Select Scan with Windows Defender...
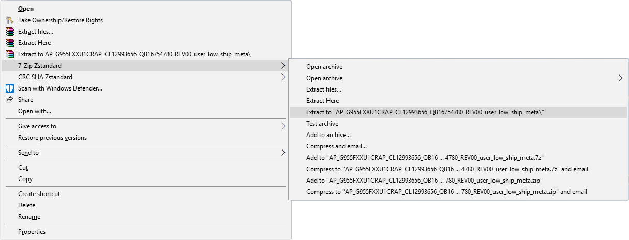Viewport: 629px width, 240px height. tap(145, 88)
